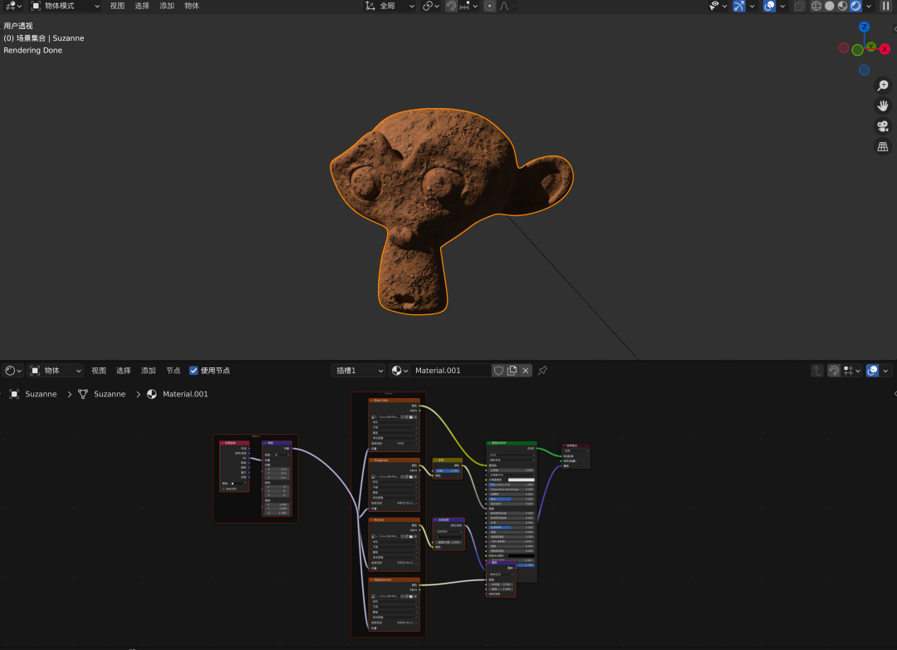Viewport: 897px width, 650px height.
Task: Click the green Y axis on navigation gizmo
Action: (x=870, y=47)
